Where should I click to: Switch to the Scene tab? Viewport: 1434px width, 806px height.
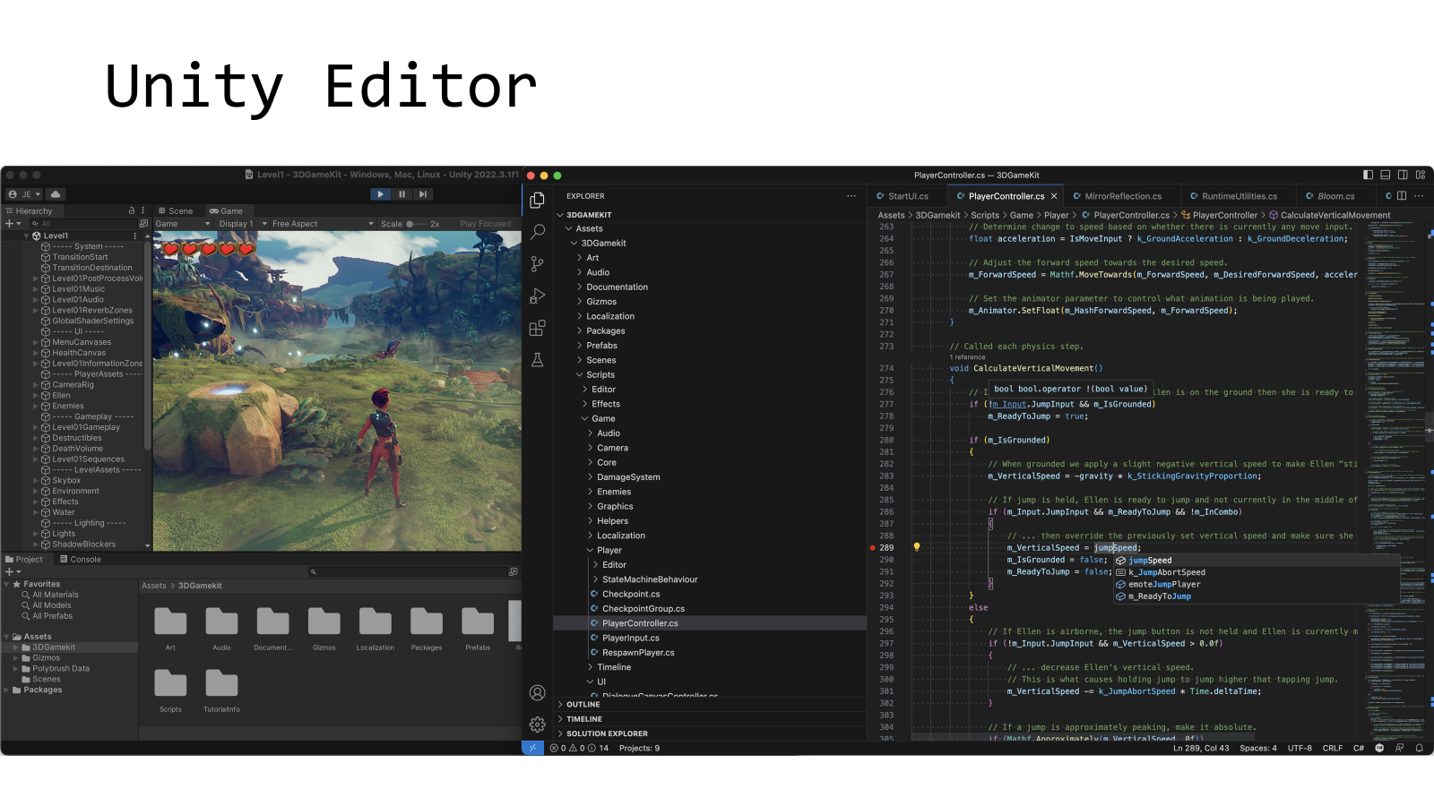(x=175, y=211)
